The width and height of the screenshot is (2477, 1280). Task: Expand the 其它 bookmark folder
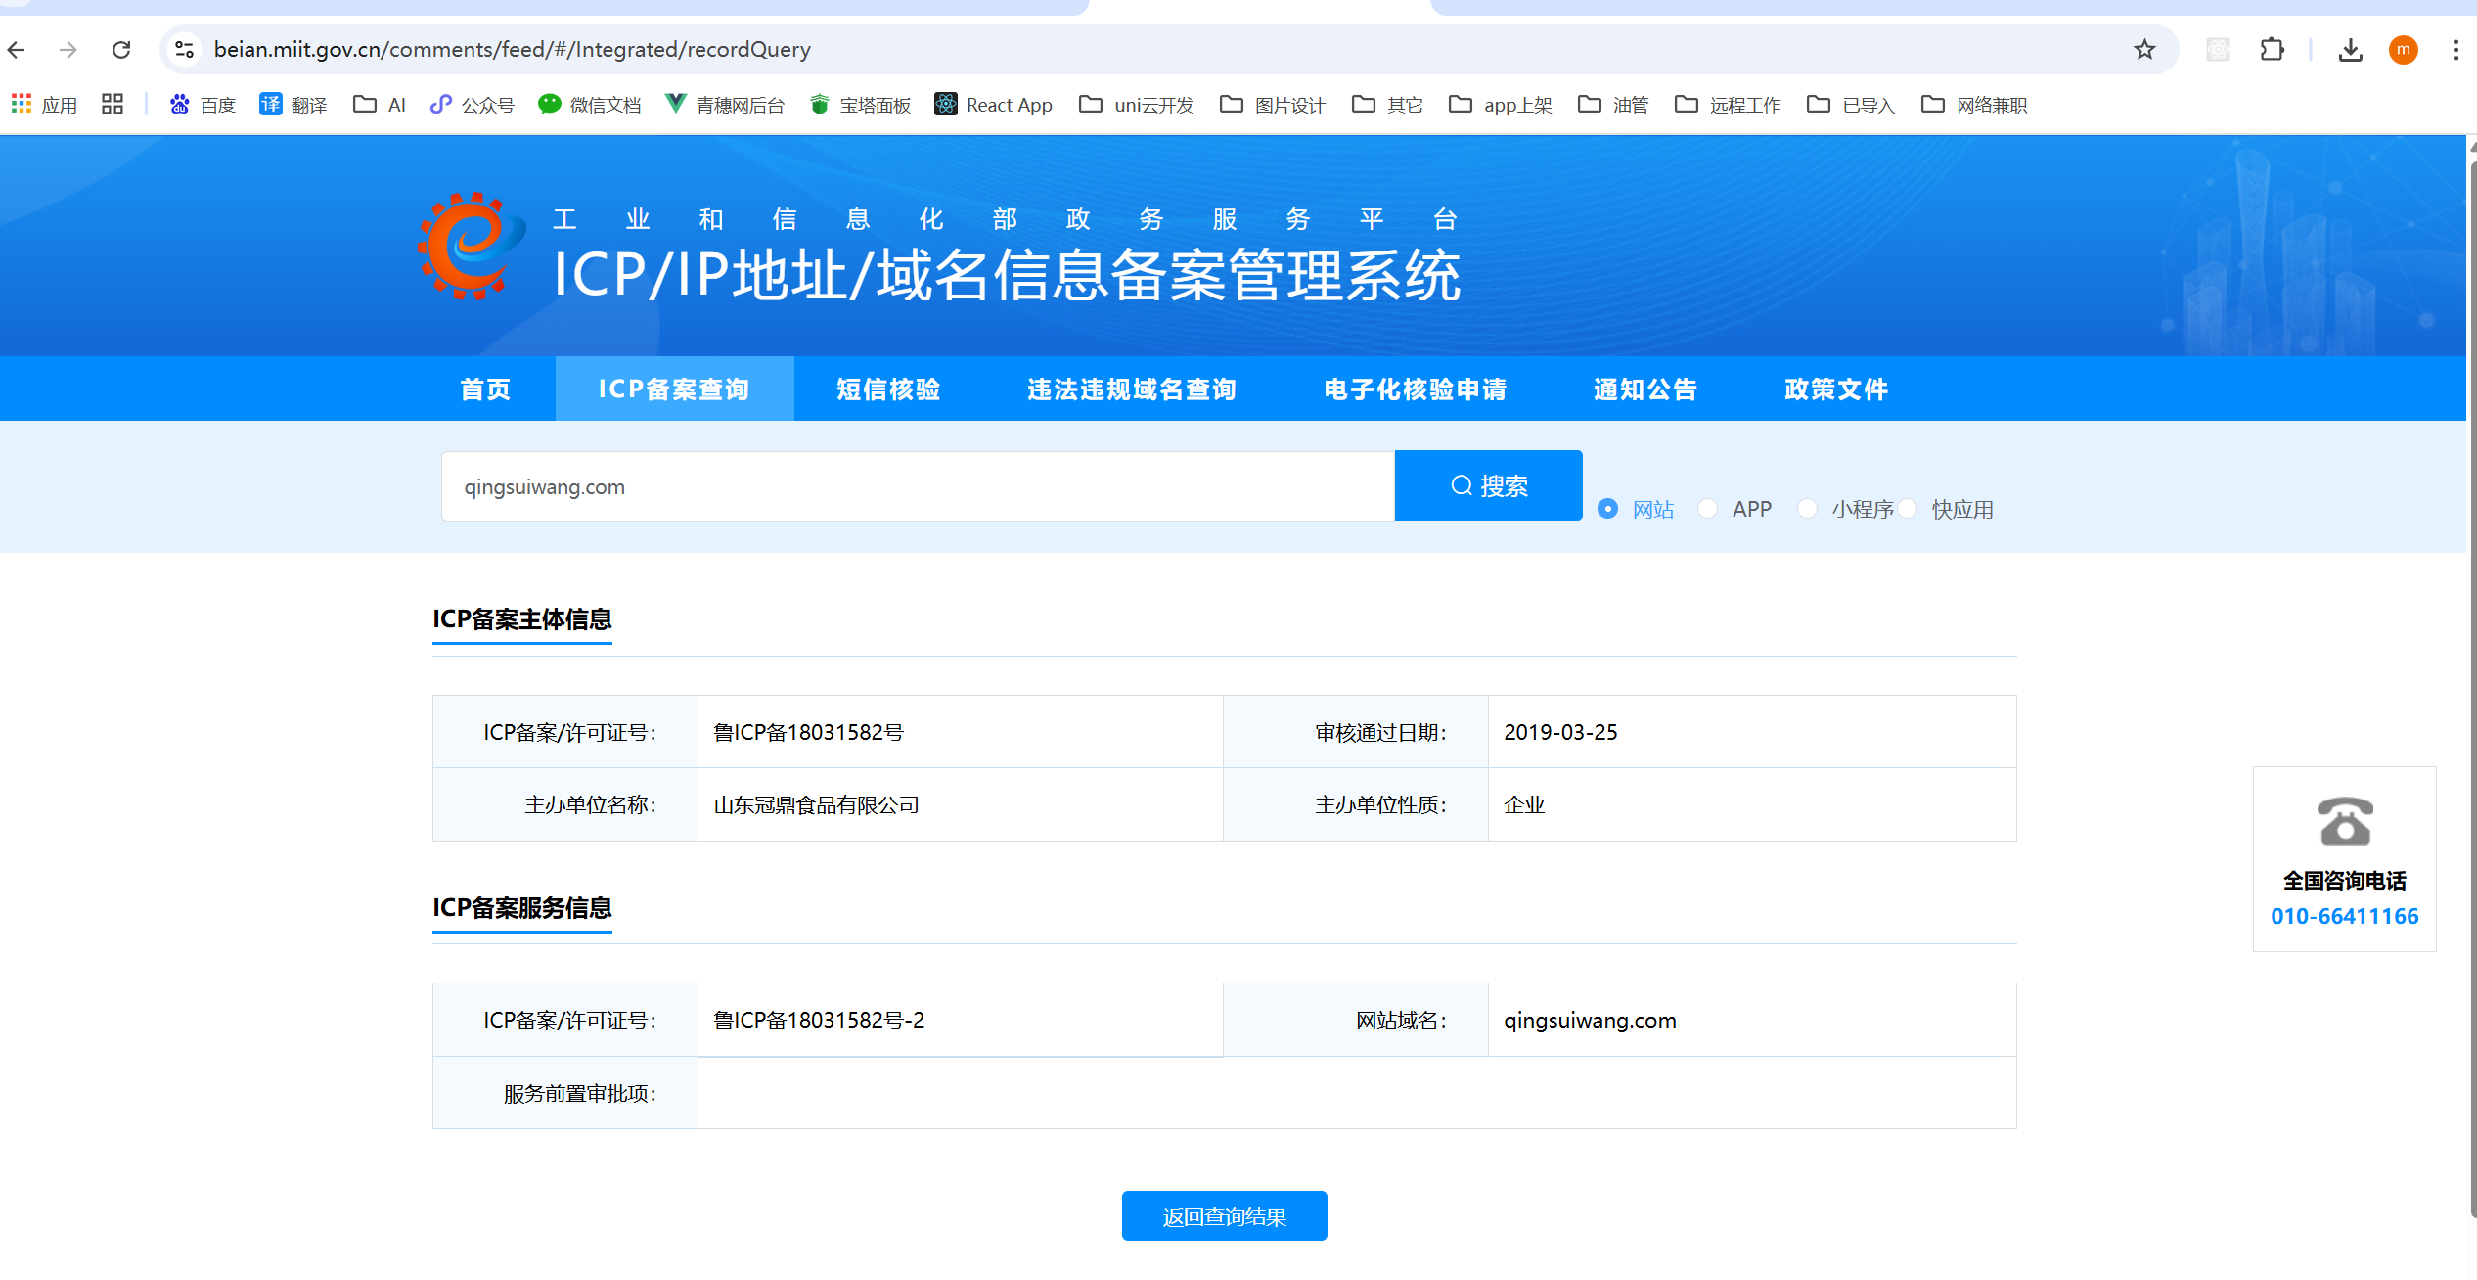tap(1387, 105)
